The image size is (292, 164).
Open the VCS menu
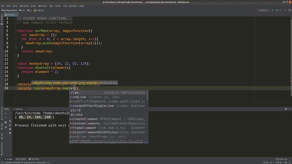(65, 6)
